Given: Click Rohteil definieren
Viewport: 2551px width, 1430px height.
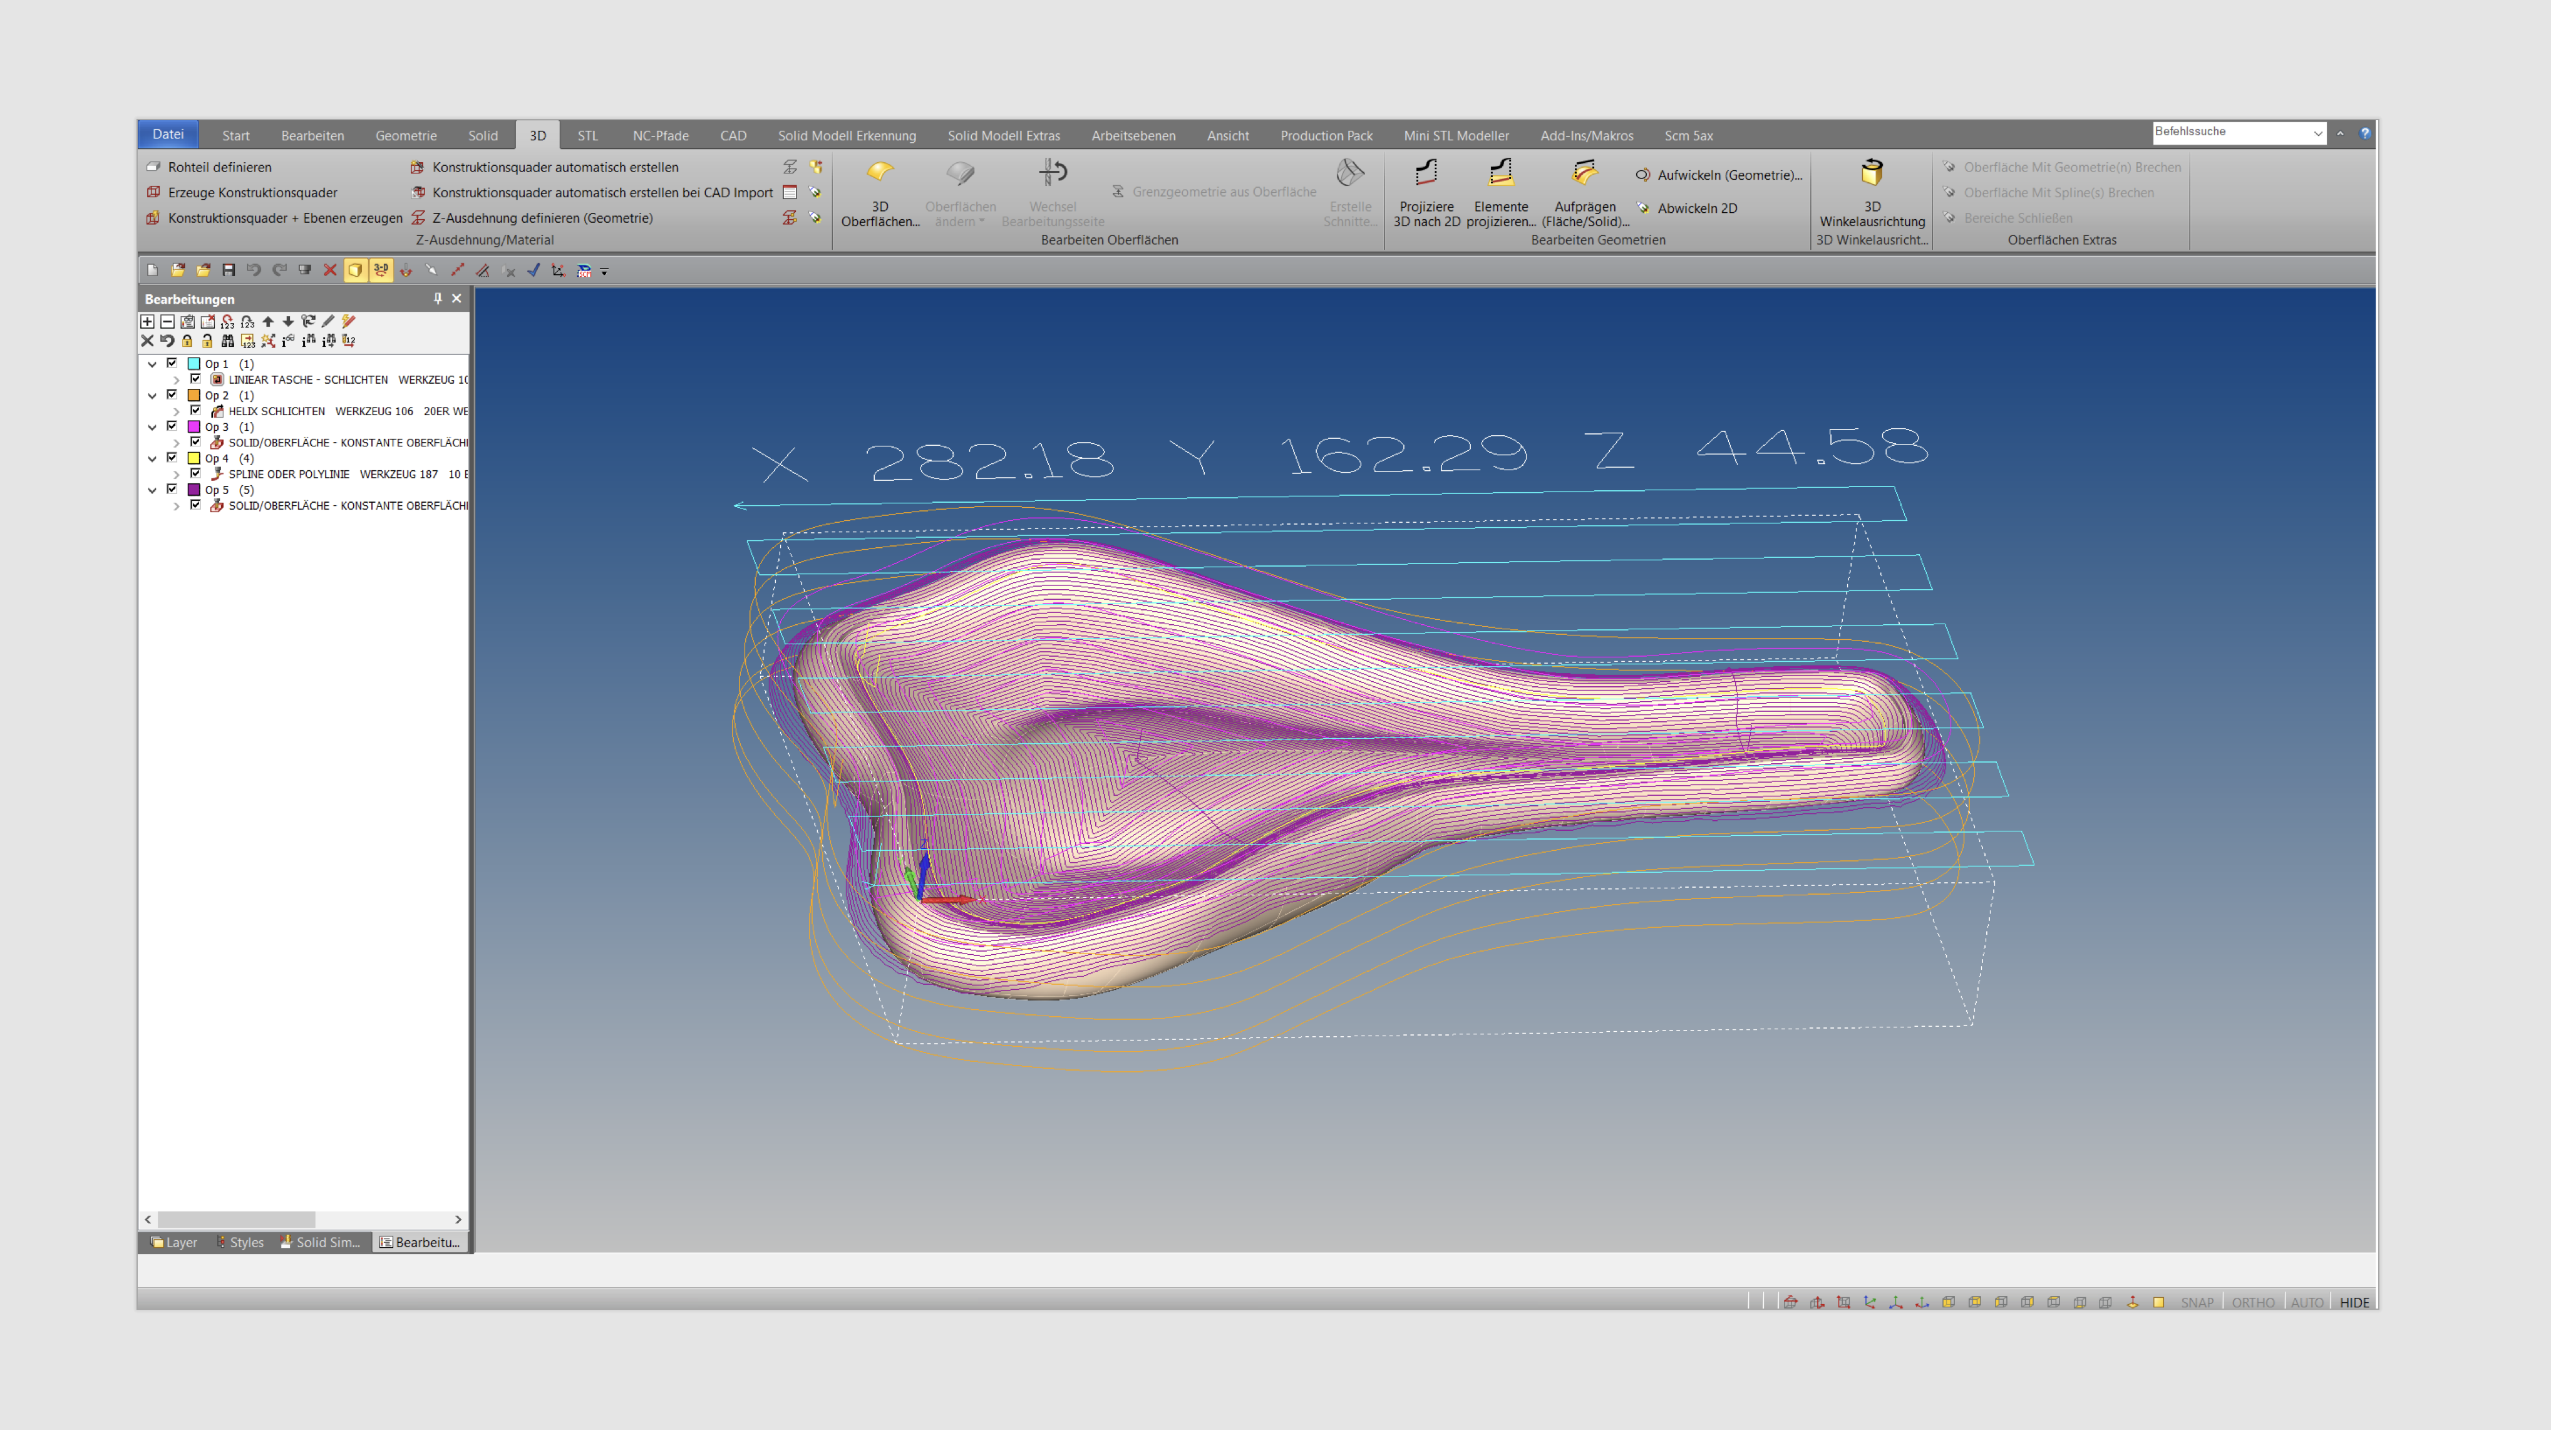Looking at the screenshot, I should [x=219, y=167].
